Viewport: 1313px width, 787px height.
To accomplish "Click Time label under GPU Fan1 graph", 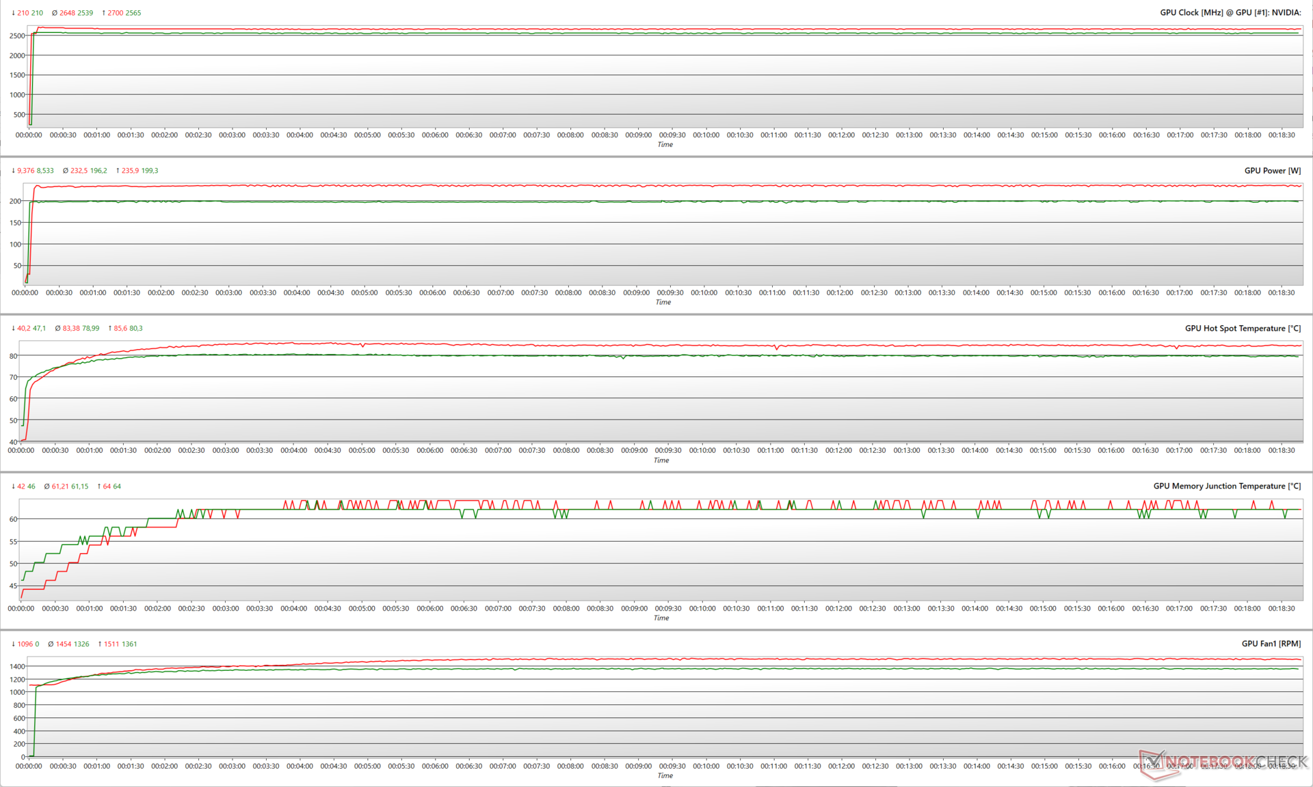I will 665,776.
